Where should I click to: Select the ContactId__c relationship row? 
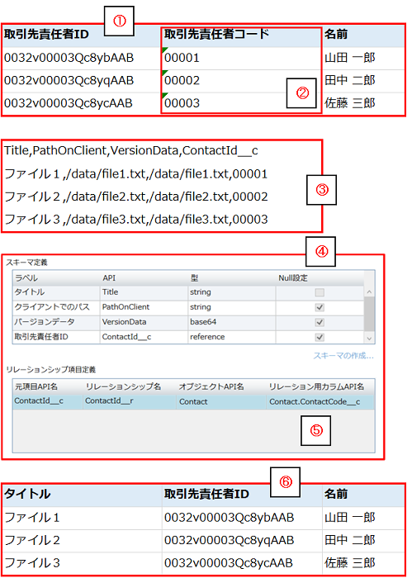(x=194, y=401)
